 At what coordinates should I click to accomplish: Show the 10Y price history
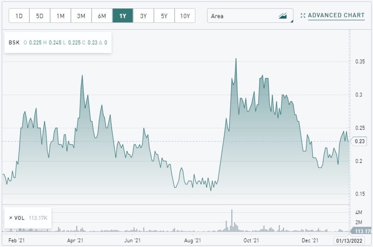click(185, 16)
